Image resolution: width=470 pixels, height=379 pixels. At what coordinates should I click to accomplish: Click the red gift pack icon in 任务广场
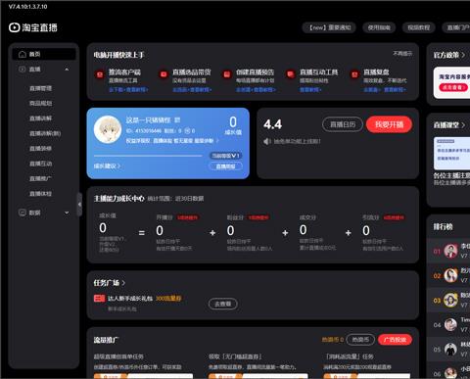tap(99, 299)
